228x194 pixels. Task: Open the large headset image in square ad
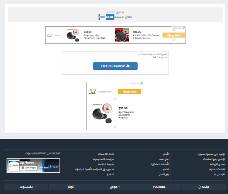(102, 113)
